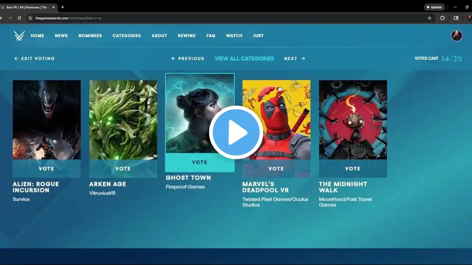Click MoonHood/Fast Travel Games text
Screen dimensions: 472x265
pos(345,202)
